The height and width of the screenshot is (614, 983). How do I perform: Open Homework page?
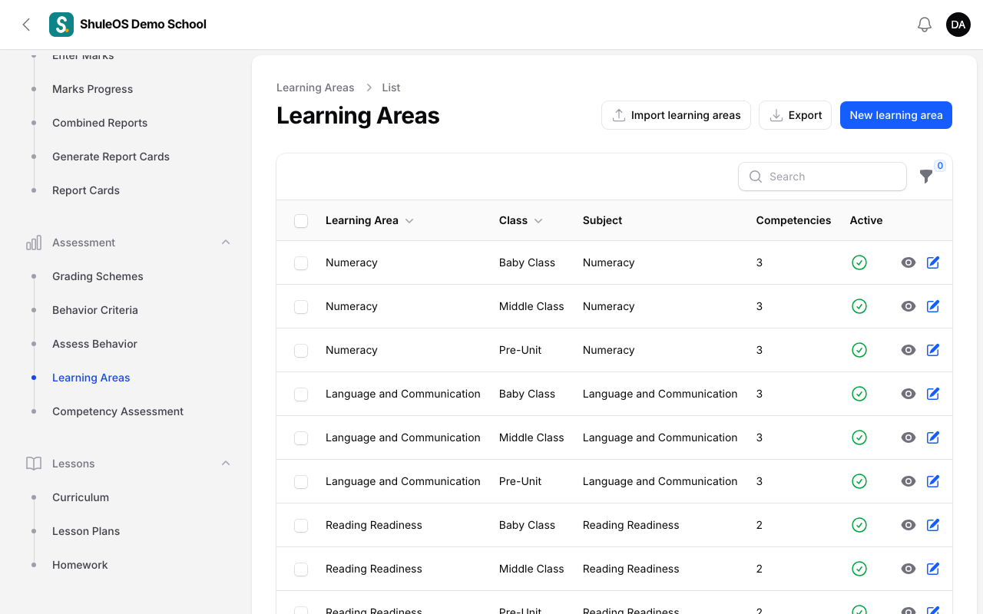(x=80, y=565)
